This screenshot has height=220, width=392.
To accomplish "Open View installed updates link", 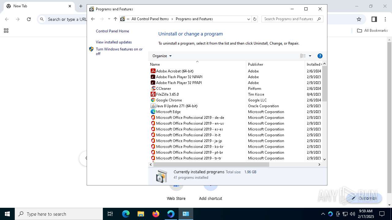I will click(114, 42).
